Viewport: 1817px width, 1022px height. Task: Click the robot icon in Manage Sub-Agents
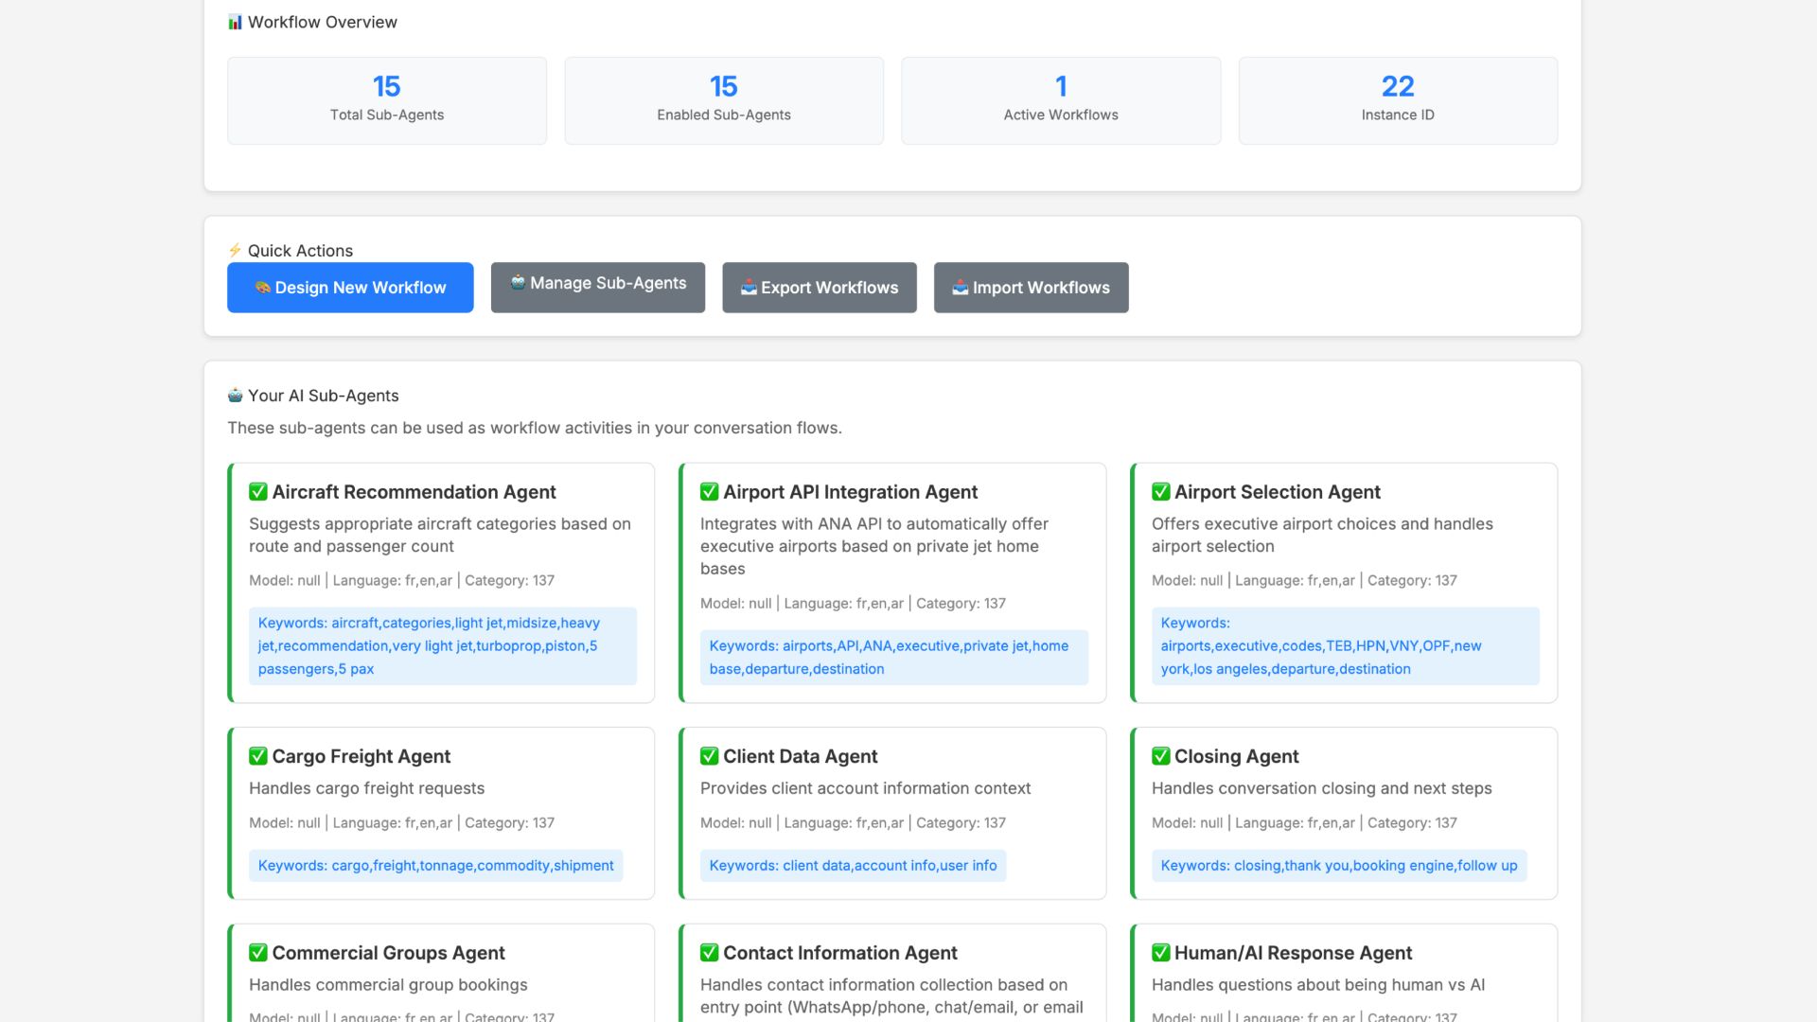click(x=518, y=282)
